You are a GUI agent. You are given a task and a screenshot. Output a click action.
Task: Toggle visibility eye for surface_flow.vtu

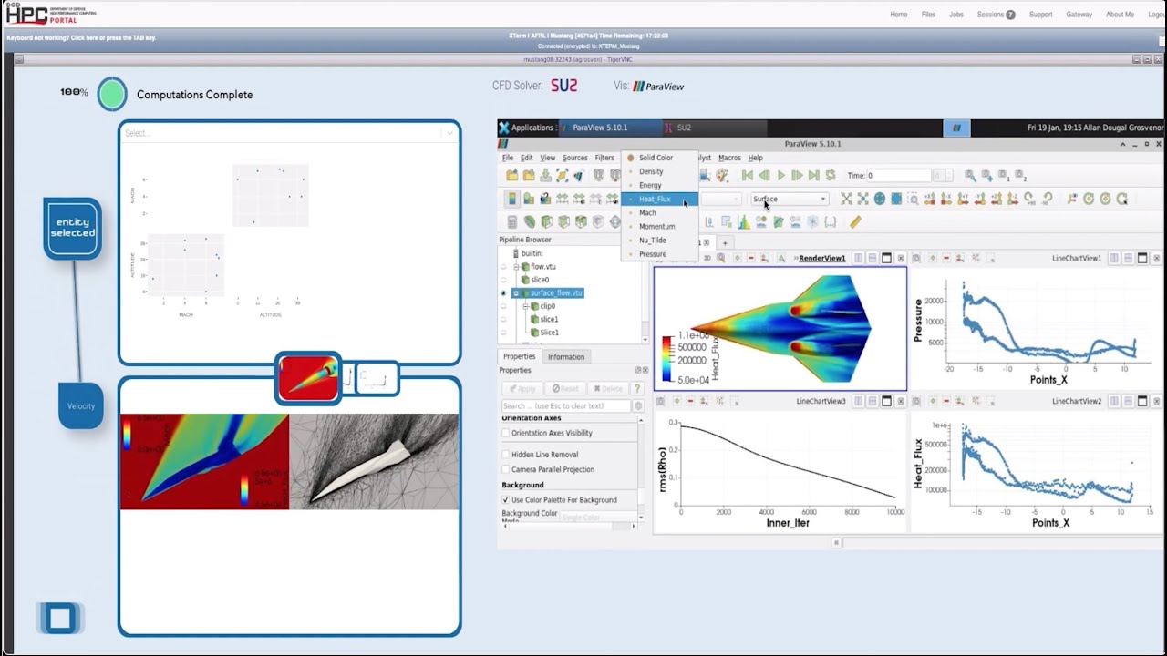[503, 293]
